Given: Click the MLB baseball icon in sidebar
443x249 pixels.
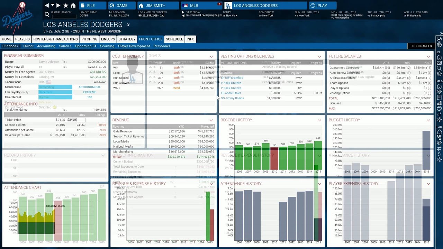Looking at the screenshot, I should [439, 109].
